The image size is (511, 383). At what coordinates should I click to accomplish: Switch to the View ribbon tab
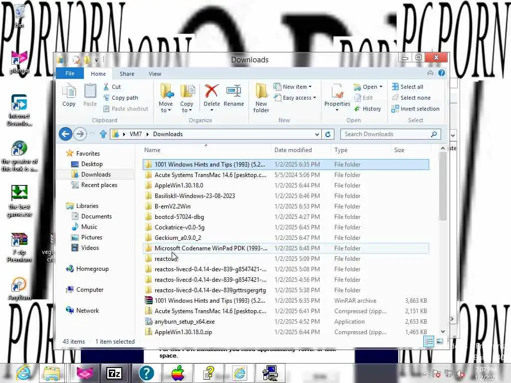click(x=155, y=74)
